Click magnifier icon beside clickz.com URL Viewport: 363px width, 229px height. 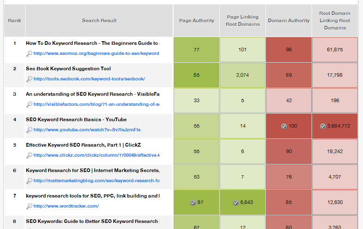[x=29, y=155]
